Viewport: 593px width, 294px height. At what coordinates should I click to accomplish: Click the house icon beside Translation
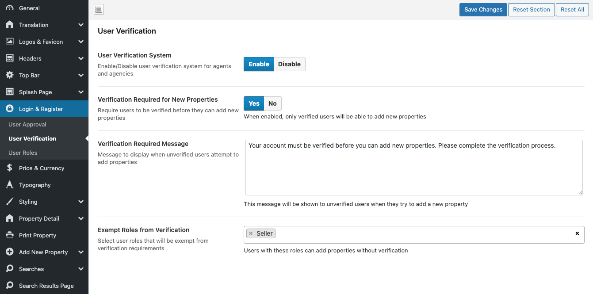[x=9, y=25]
